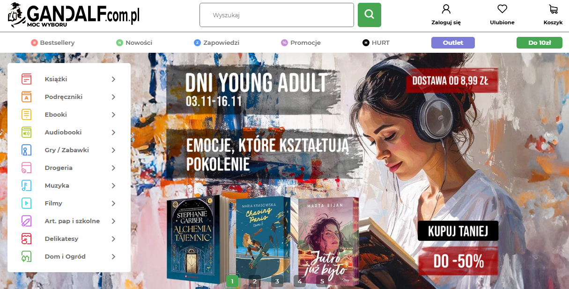569x289 pixels.
Task: Expand the Gry / Zabawki chevron
Action: pyautogui.click(x=113, y=150)
